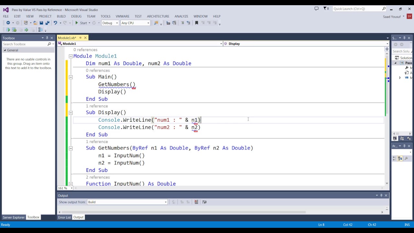The image size is (414, 233).
Task: Collapse the Sub Main() outlining region
Action: (71, 77)
